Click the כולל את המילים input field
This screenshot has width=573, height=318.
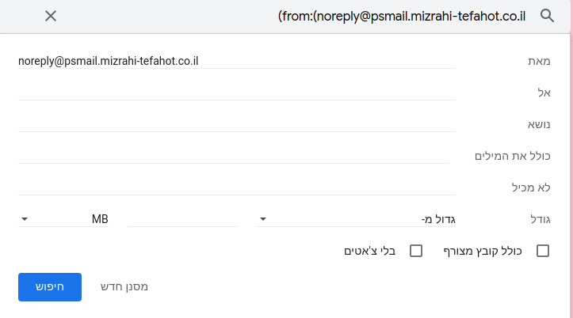(234, 156)
